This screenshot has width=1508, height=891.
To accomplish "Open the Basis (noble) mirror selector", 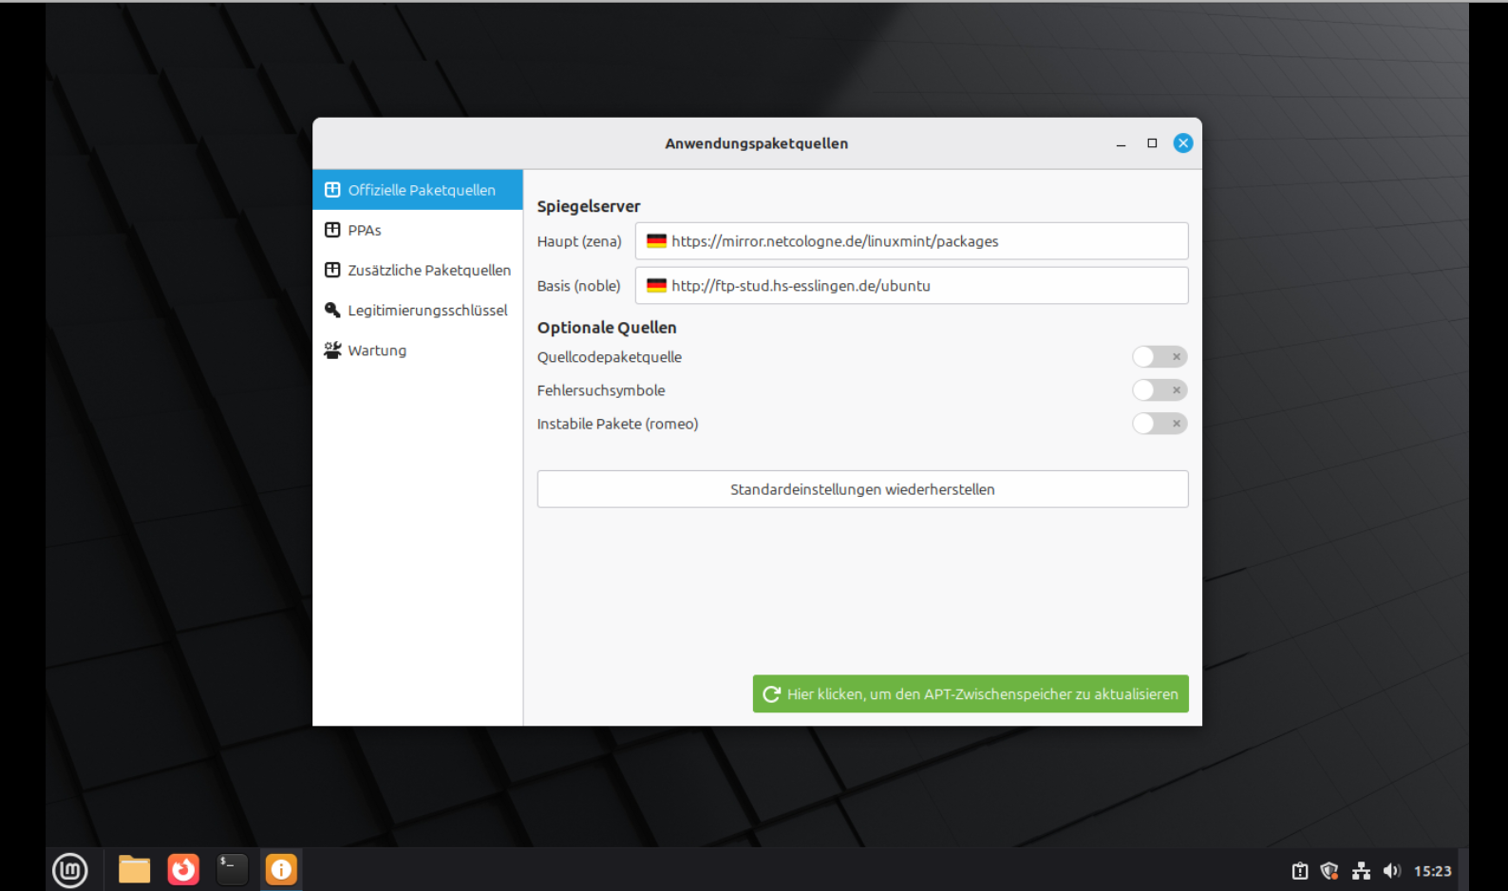I will pos(912,286).
